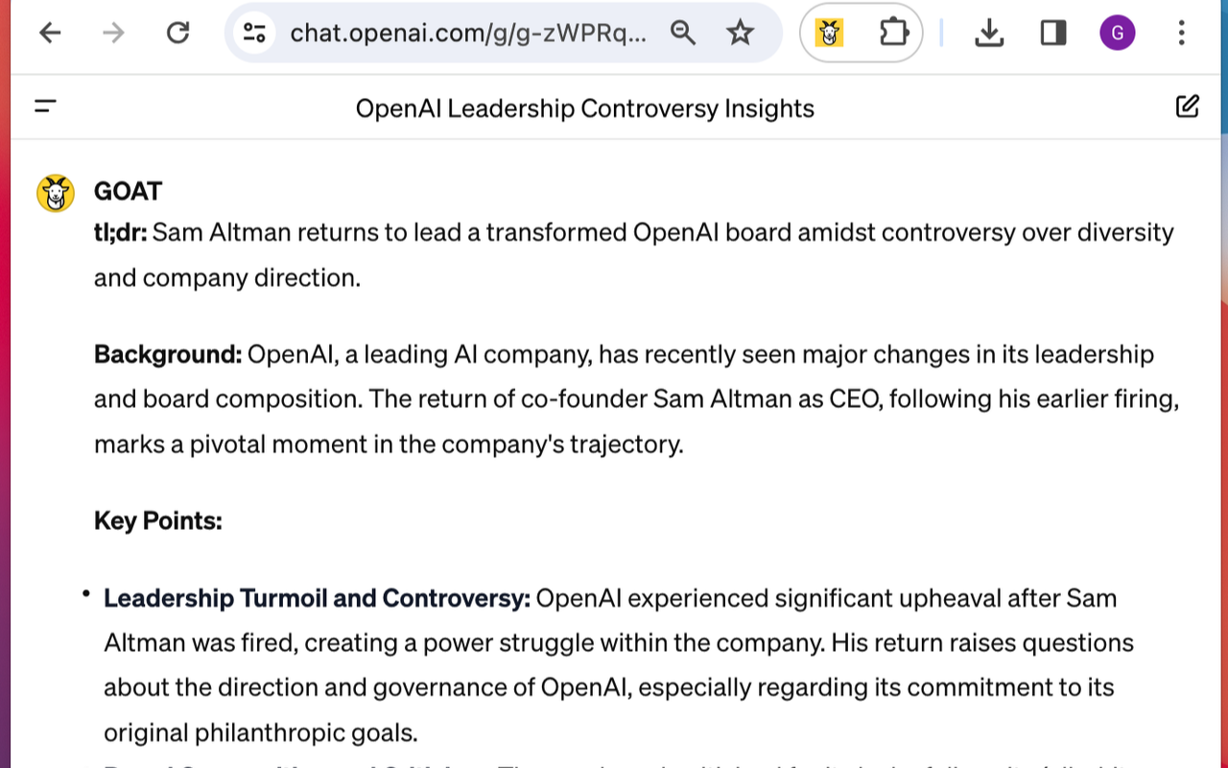Image resolution: width=1228 pixels, height=768 pixels.
Task: View site information for chat.openai.com
Action: click(x=254, y=34)
